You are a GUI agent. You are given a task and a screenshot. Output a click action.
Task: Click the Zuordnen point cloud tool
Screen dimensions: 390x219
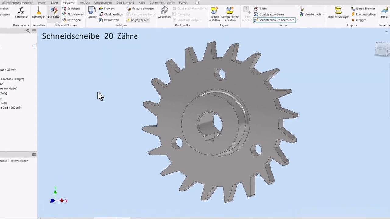point(164,13)
